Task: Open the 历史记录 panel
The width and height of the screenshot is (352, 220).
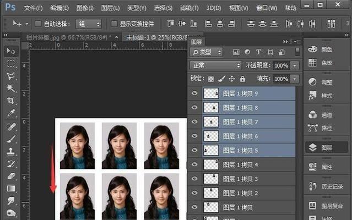Action: click(x=326, y=186)
